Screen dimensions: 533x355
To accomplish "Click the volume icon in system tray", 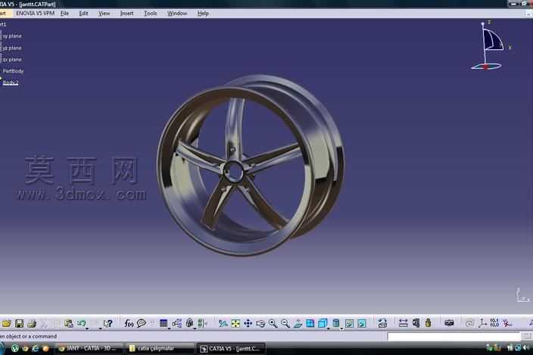I will pyautogui.click(x=526, y=348).
